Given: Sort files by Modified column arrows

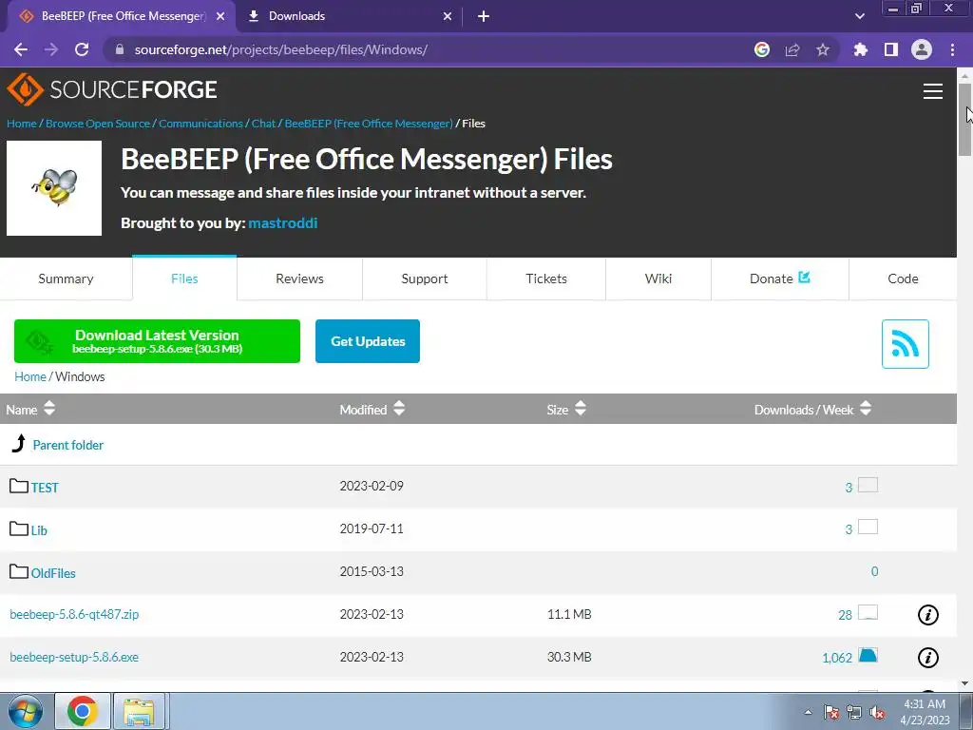Looking at the screenshot, I should tap(399, 409).
